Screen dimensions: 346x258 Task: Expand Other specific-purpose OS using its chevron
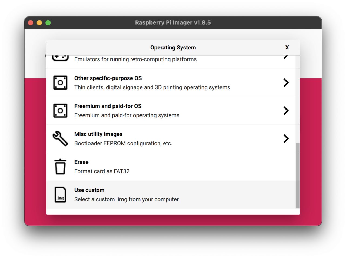(x=286, y=83)
